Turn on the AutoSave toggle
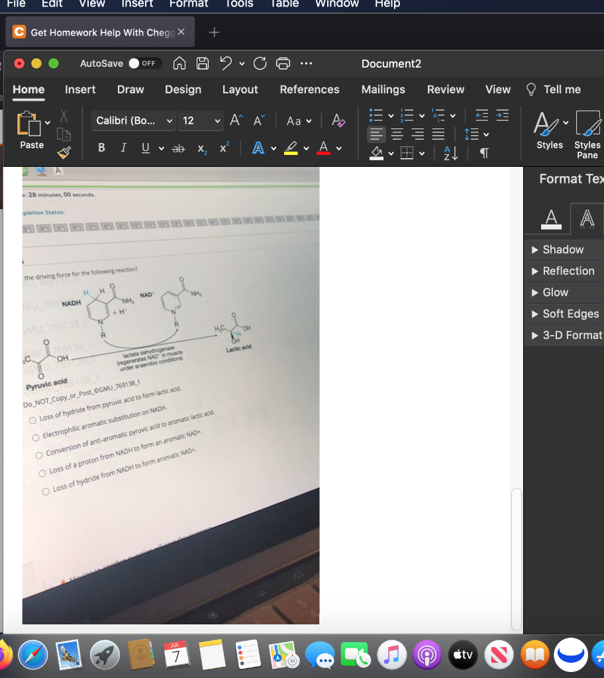This screenshot has height=678, width=604. click(x=144, y=64)
